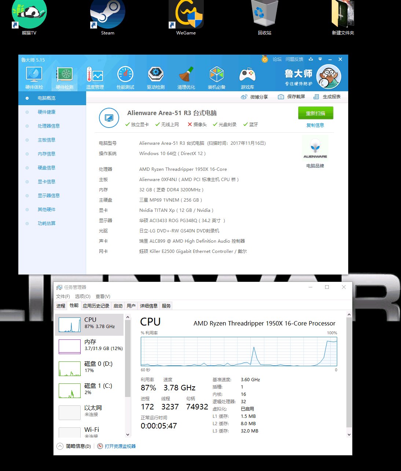
Task: Click the 打开资源监视器 link
Action: click(x=120, y=446)
